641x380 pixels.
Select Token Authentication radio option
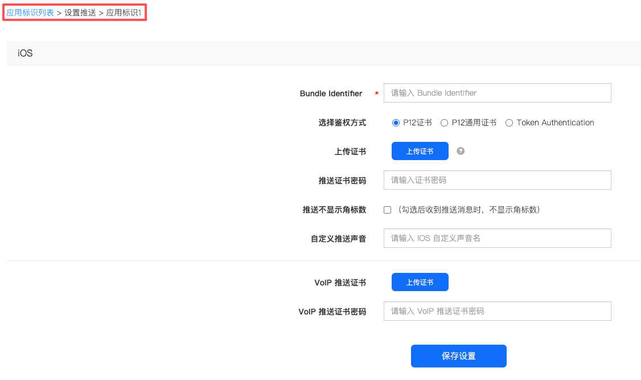pos(509,122)
